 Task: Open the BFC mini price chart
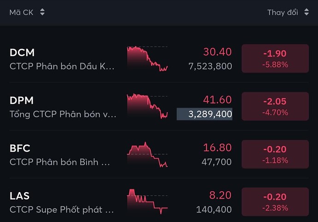pyautogui.click(x=147, y=154)
